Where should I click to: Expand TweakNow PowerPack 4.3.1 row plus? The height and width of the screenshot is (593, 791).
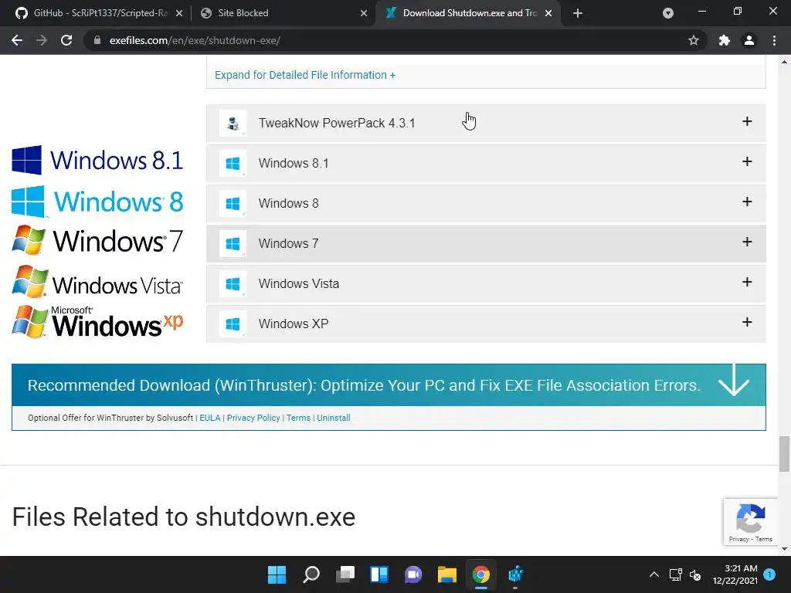point(747,121)
